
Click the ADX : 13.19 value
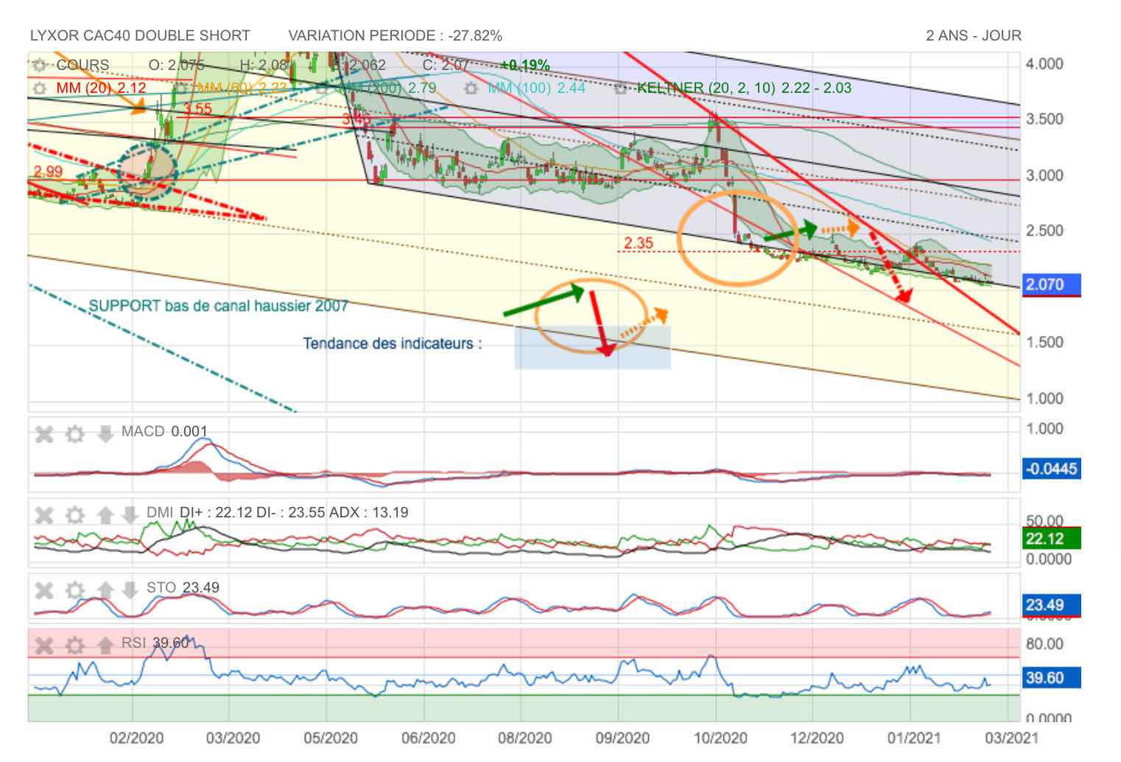click(369, 512)
